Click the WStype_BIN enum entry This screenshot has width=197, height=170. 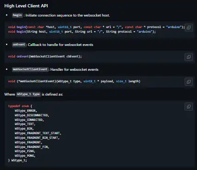pyautogui.click(x=24, y=129)
